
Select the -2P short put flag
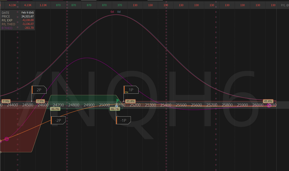pyautogui.click(x=58, y=120)
